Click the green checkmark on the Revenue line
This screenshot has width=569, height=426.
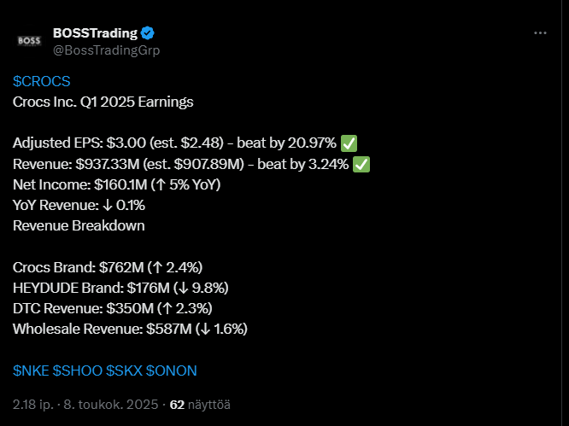point(362,164)
